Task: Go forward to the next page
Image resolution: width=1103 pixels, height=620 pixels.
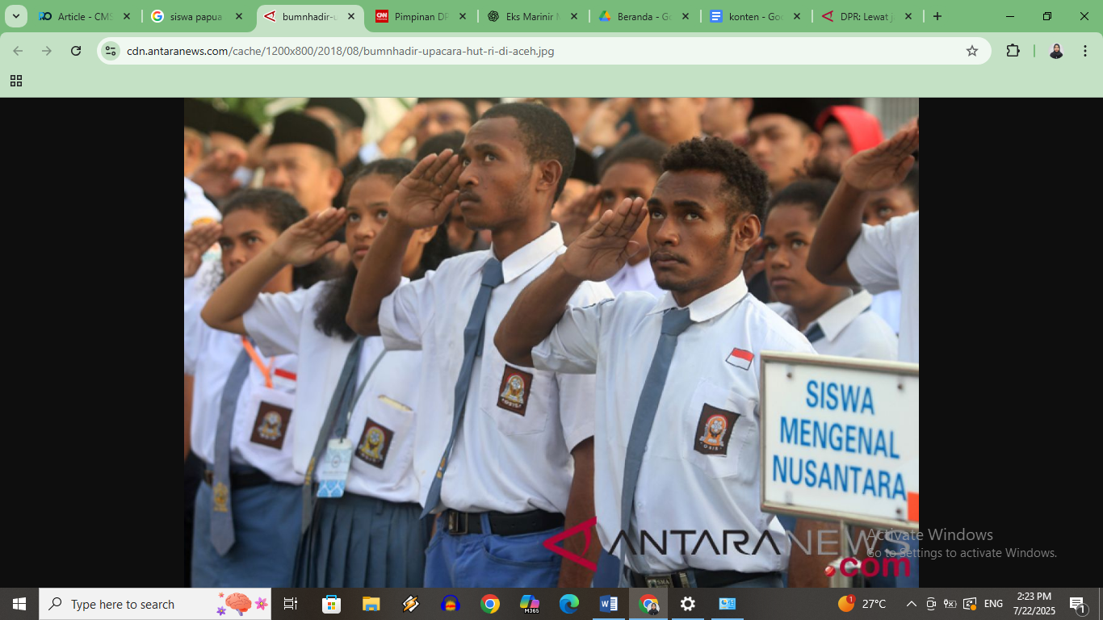Action: [x=47, y=51]
